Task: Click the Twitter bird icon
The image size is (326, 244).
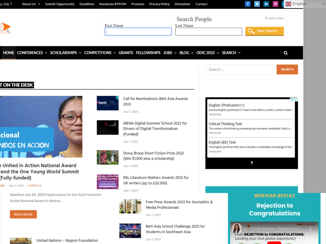Action: (257, 4)
